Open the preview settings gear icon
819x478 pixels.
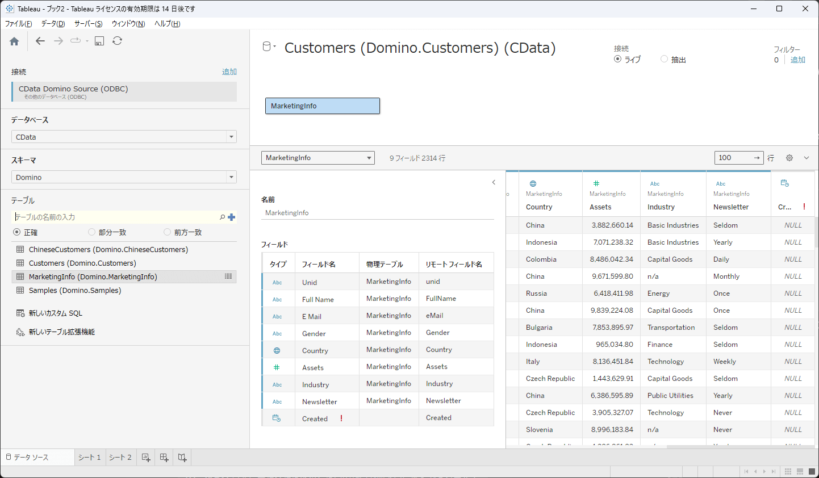click(x=789, y=158)
